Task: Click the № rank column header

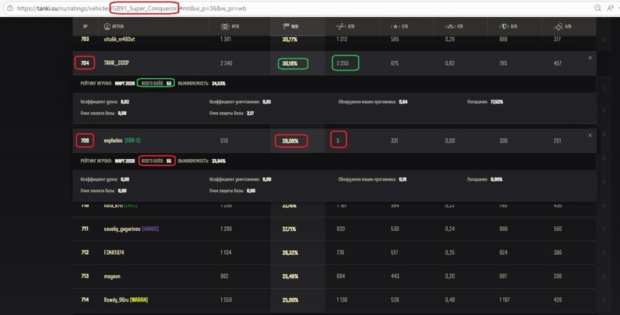Action: click(x=86, y=27)
